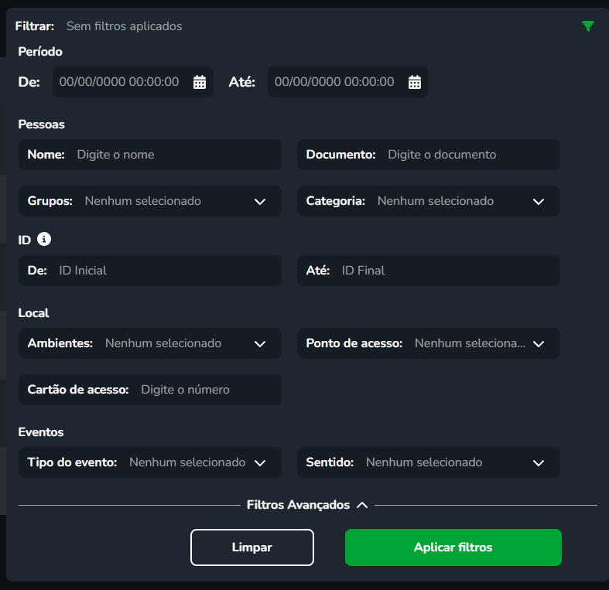Screen dimensions: 609x590
Task: Click the Até end date-time field
Action: (x=334, y=82)
